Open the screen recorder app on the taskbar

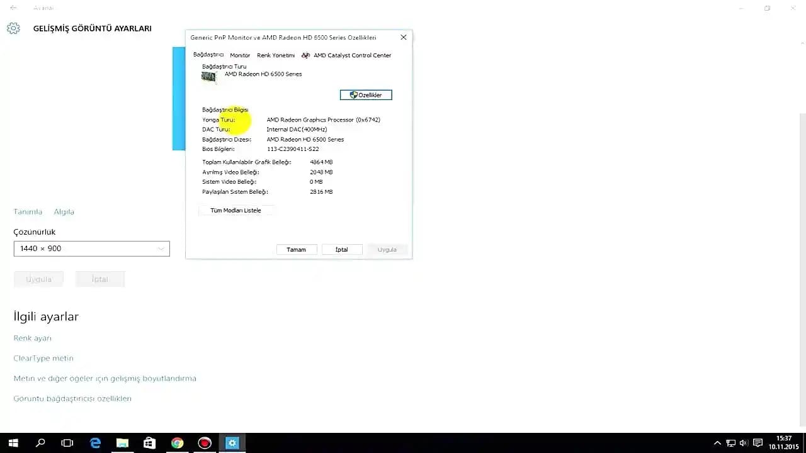(204, 442)
